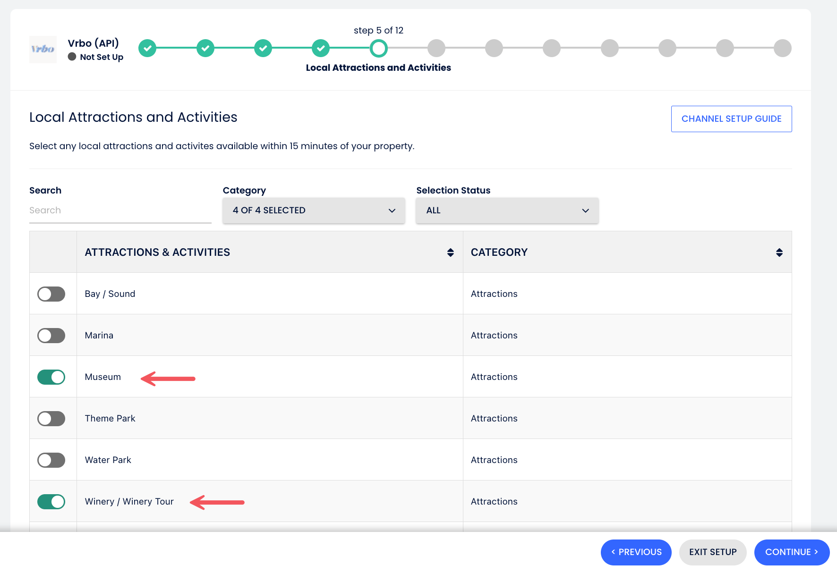The height and width of the screenshot is (573, 837).
Task: Switch on the Theme Park toggle
Action: (51, 419)
